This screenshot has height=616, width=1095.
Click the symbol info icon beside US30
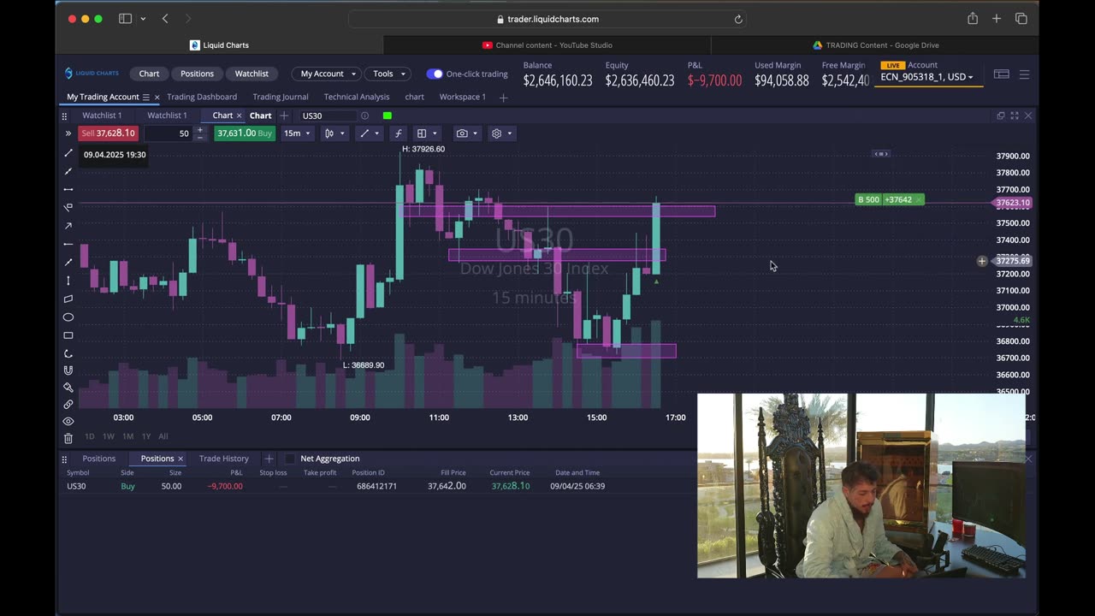tap(364, 115)
